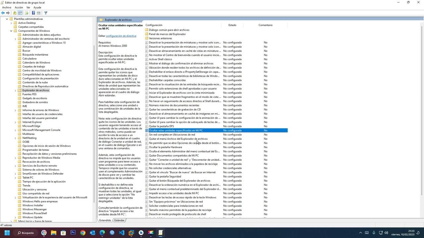
Task: Open the Acción menu
Action: click(x=19, y=7)
